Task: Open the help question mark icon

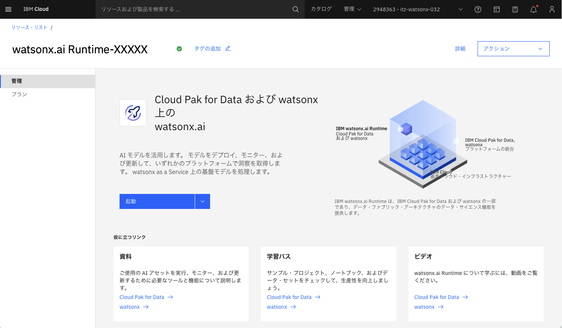Action: (x=478, y=9)
